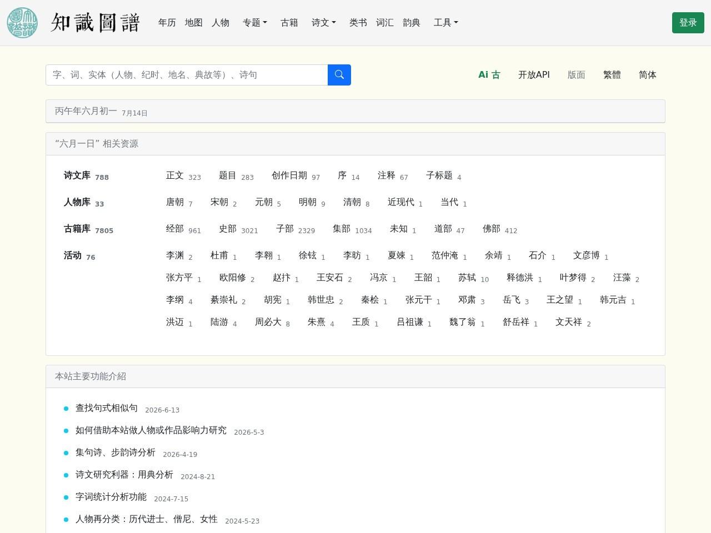Open the Ai 古 link

click(x=489, y=75)
